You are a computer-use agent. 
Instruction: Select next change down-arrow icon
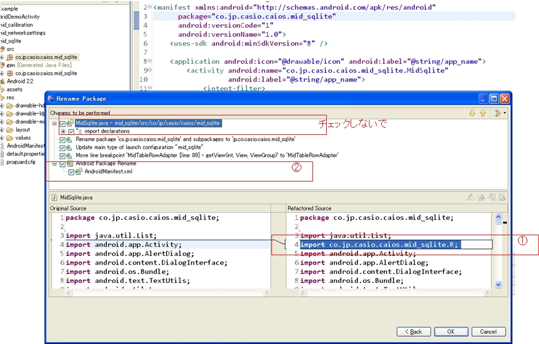472,113
